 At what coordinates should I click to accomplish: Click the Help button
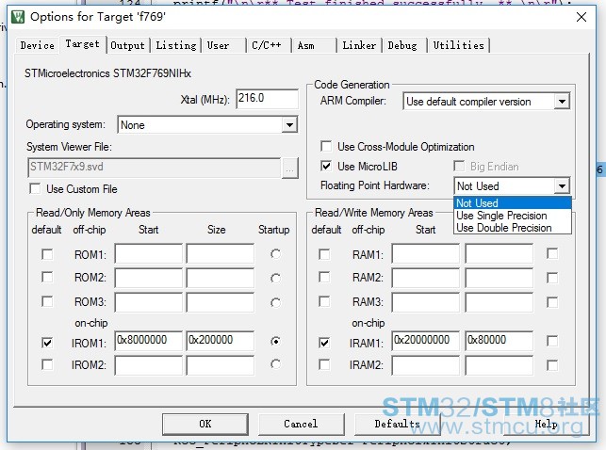pos(546,425)
